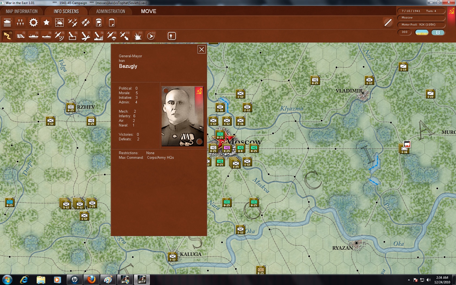Select the 1-13 counter north of Vladimir
The width and height of the screenshot is (456, 285).
pyautogui.click(x=403, y=67)
